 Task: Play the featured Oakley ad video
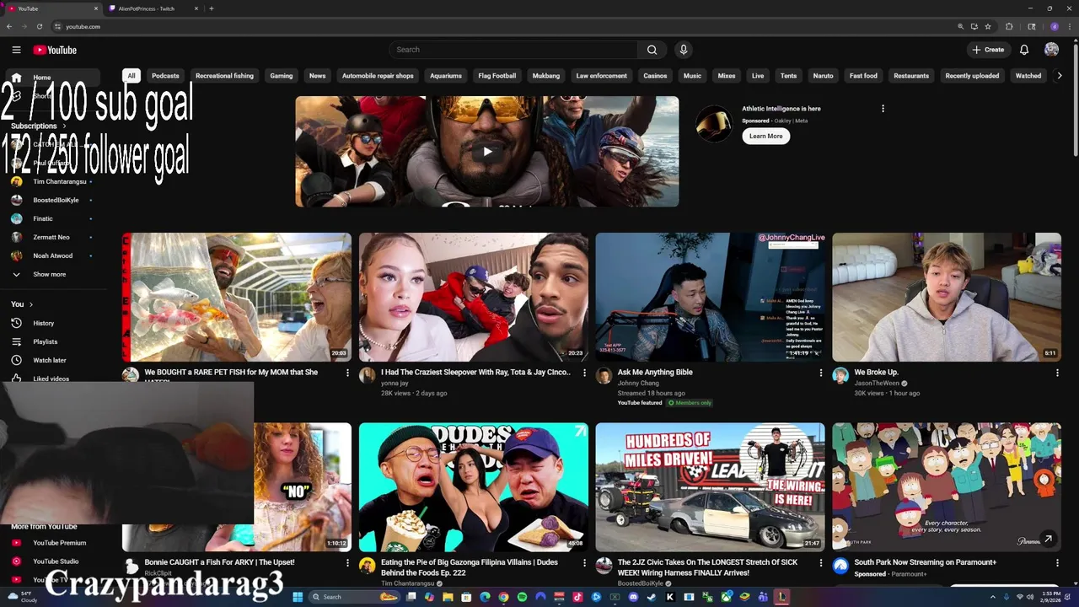pos(487,152)
